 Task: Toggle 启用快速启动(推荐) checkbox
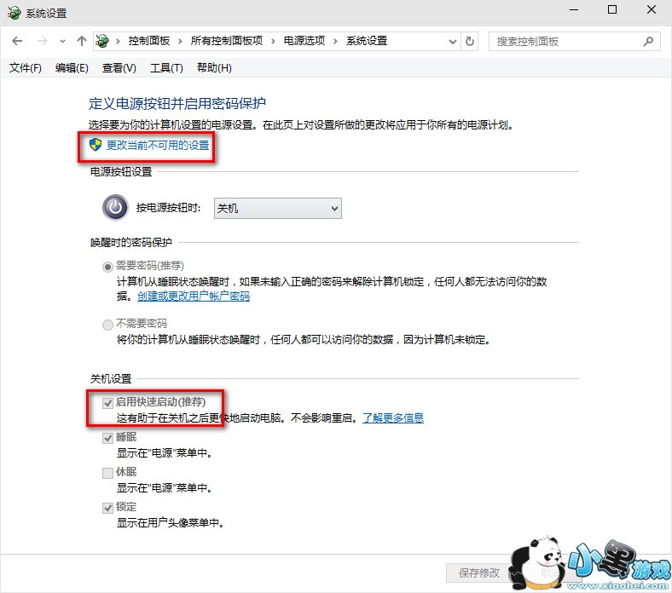coord(107,403)
